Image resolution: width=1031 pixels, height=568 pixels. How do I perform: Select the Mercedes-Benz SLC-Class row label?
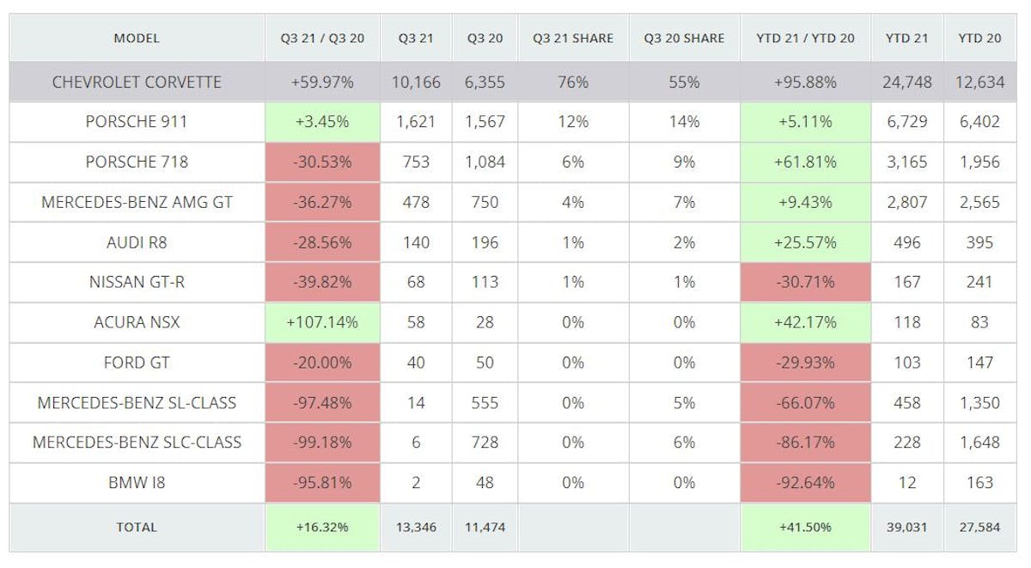point(137,443)
